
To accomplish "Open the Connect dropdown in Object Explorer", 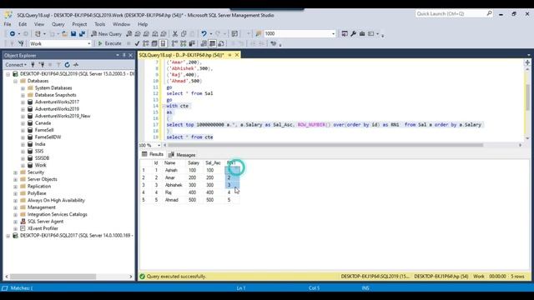I will tap(15, 65).
